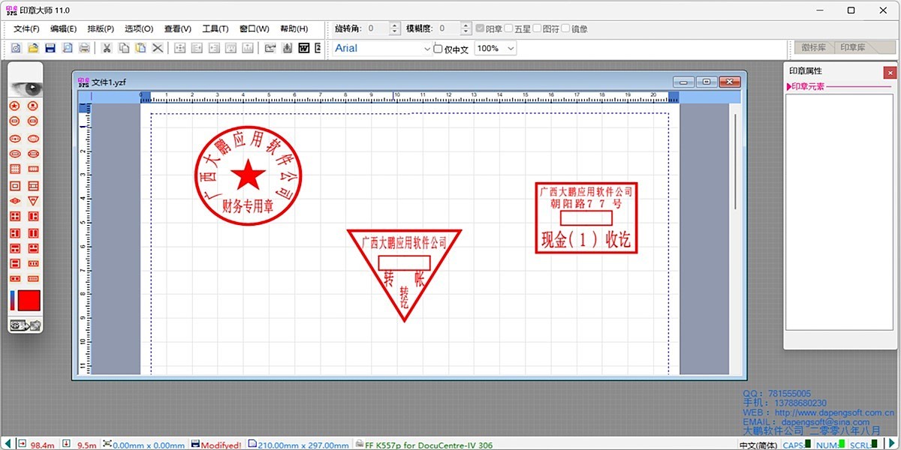Image resolution: width=901 pixels, height=450 pixels.
Task: Select the round star seal template
Action: (14, 106)
